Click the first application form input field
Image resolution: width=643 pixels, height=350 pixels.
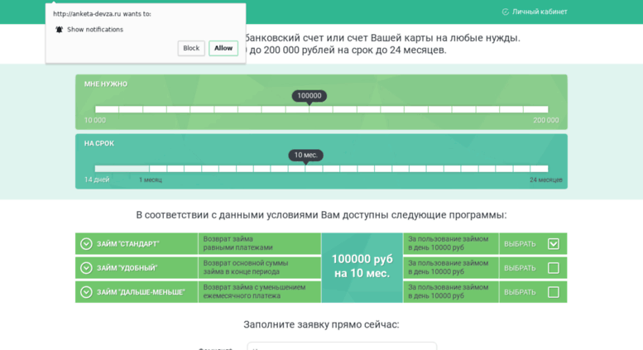click(x=342, y=347)
